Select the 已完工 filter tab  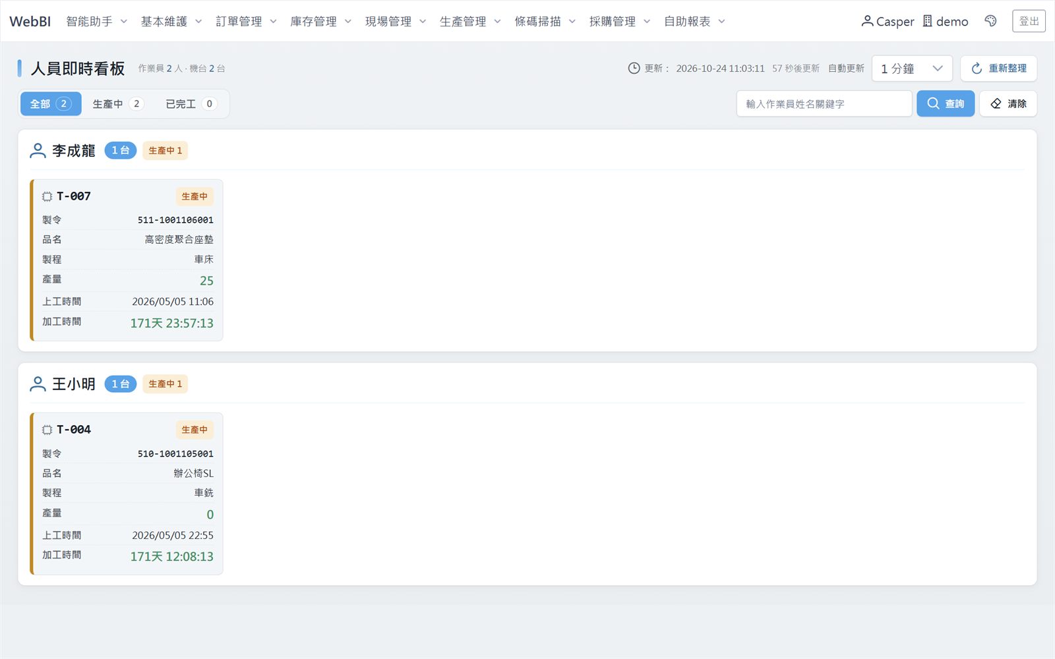pyautogui.click(x=191, y=103)
